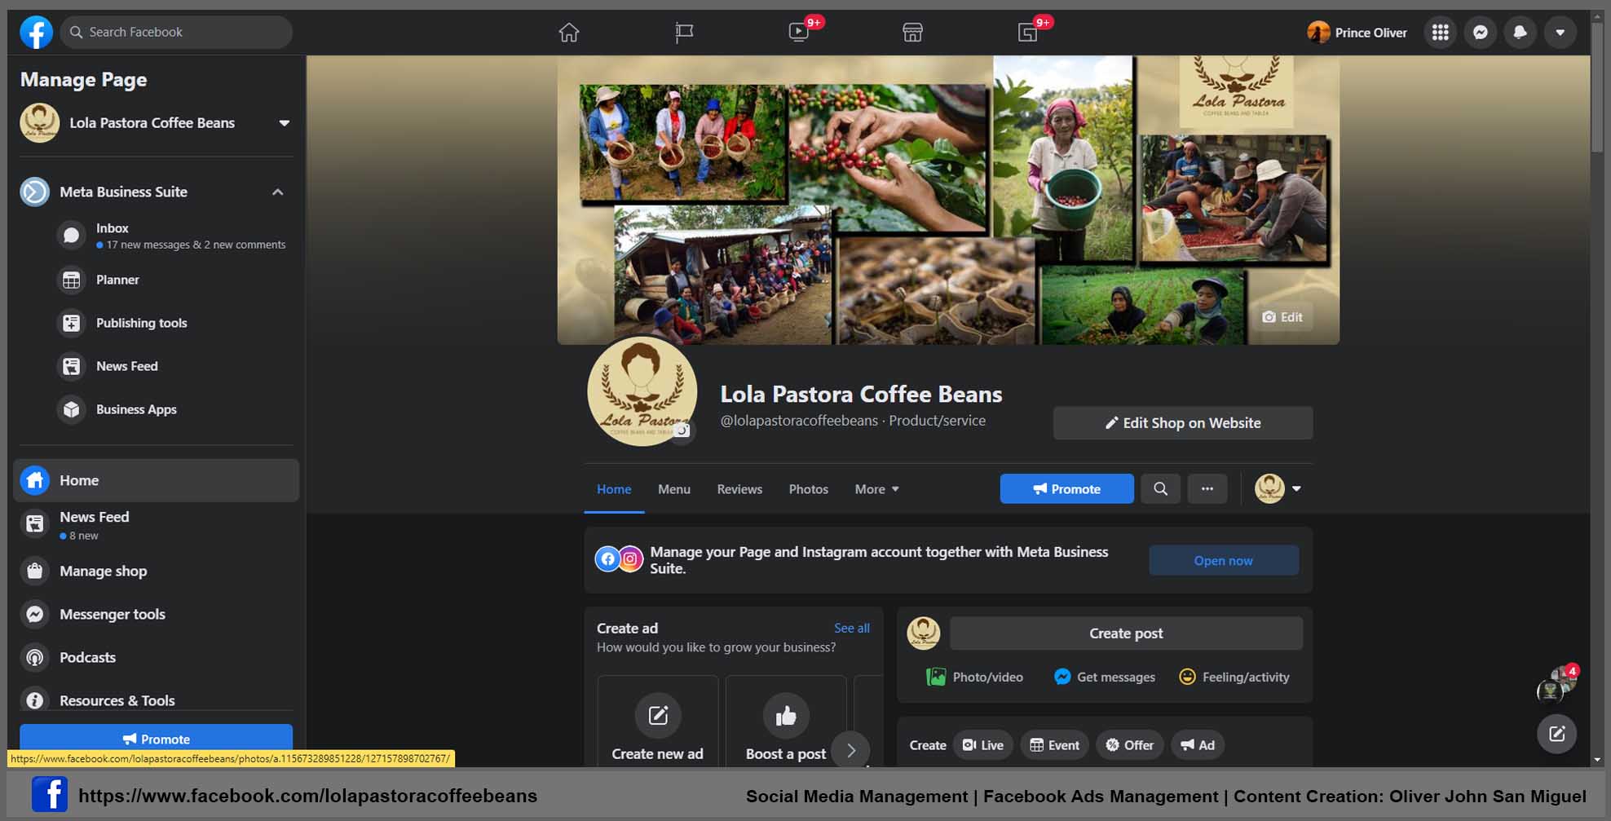1611x821 pixels.
Task: Open the Pages flag icon in top navigation
Action: coord(684,33)
